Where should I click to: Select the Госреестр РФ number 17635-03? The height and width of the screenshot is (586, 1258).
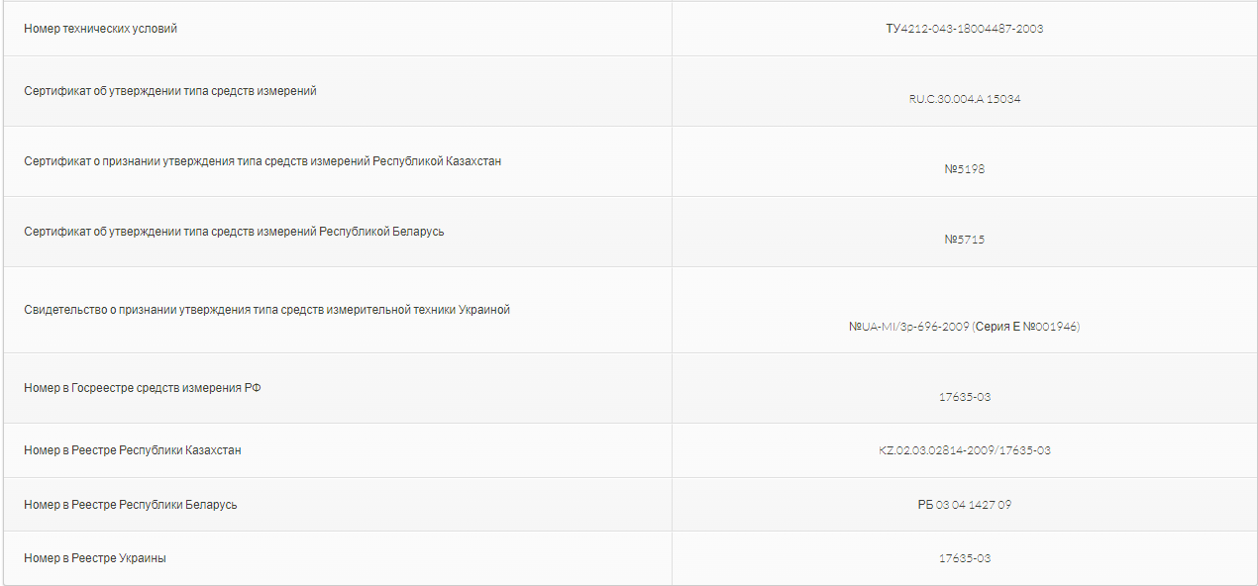(x=965, y=397)
